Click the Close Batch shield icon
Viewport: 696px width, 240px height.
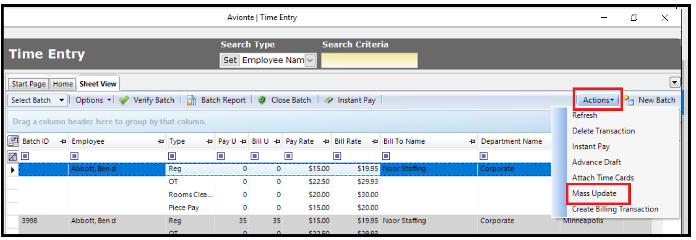tap(262, 100)
